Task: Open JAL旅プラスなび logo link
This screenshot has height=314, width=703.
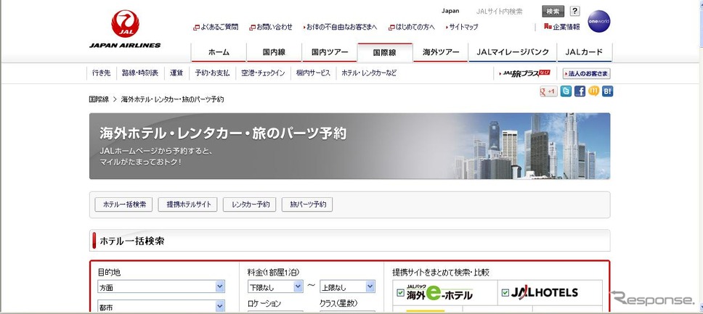Action: (x=524, y=73)
